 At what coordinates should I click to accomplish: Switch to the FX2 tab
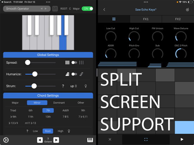[x=178, y=19]
